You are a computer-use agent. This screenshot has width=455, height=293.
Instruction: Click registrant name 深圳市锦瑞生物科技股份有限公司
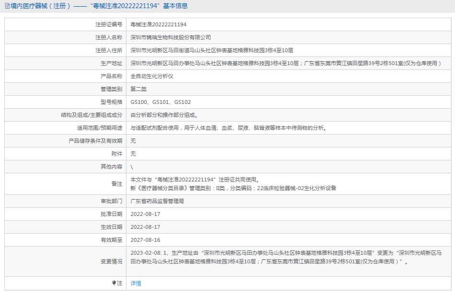click(x=171, y=37)
